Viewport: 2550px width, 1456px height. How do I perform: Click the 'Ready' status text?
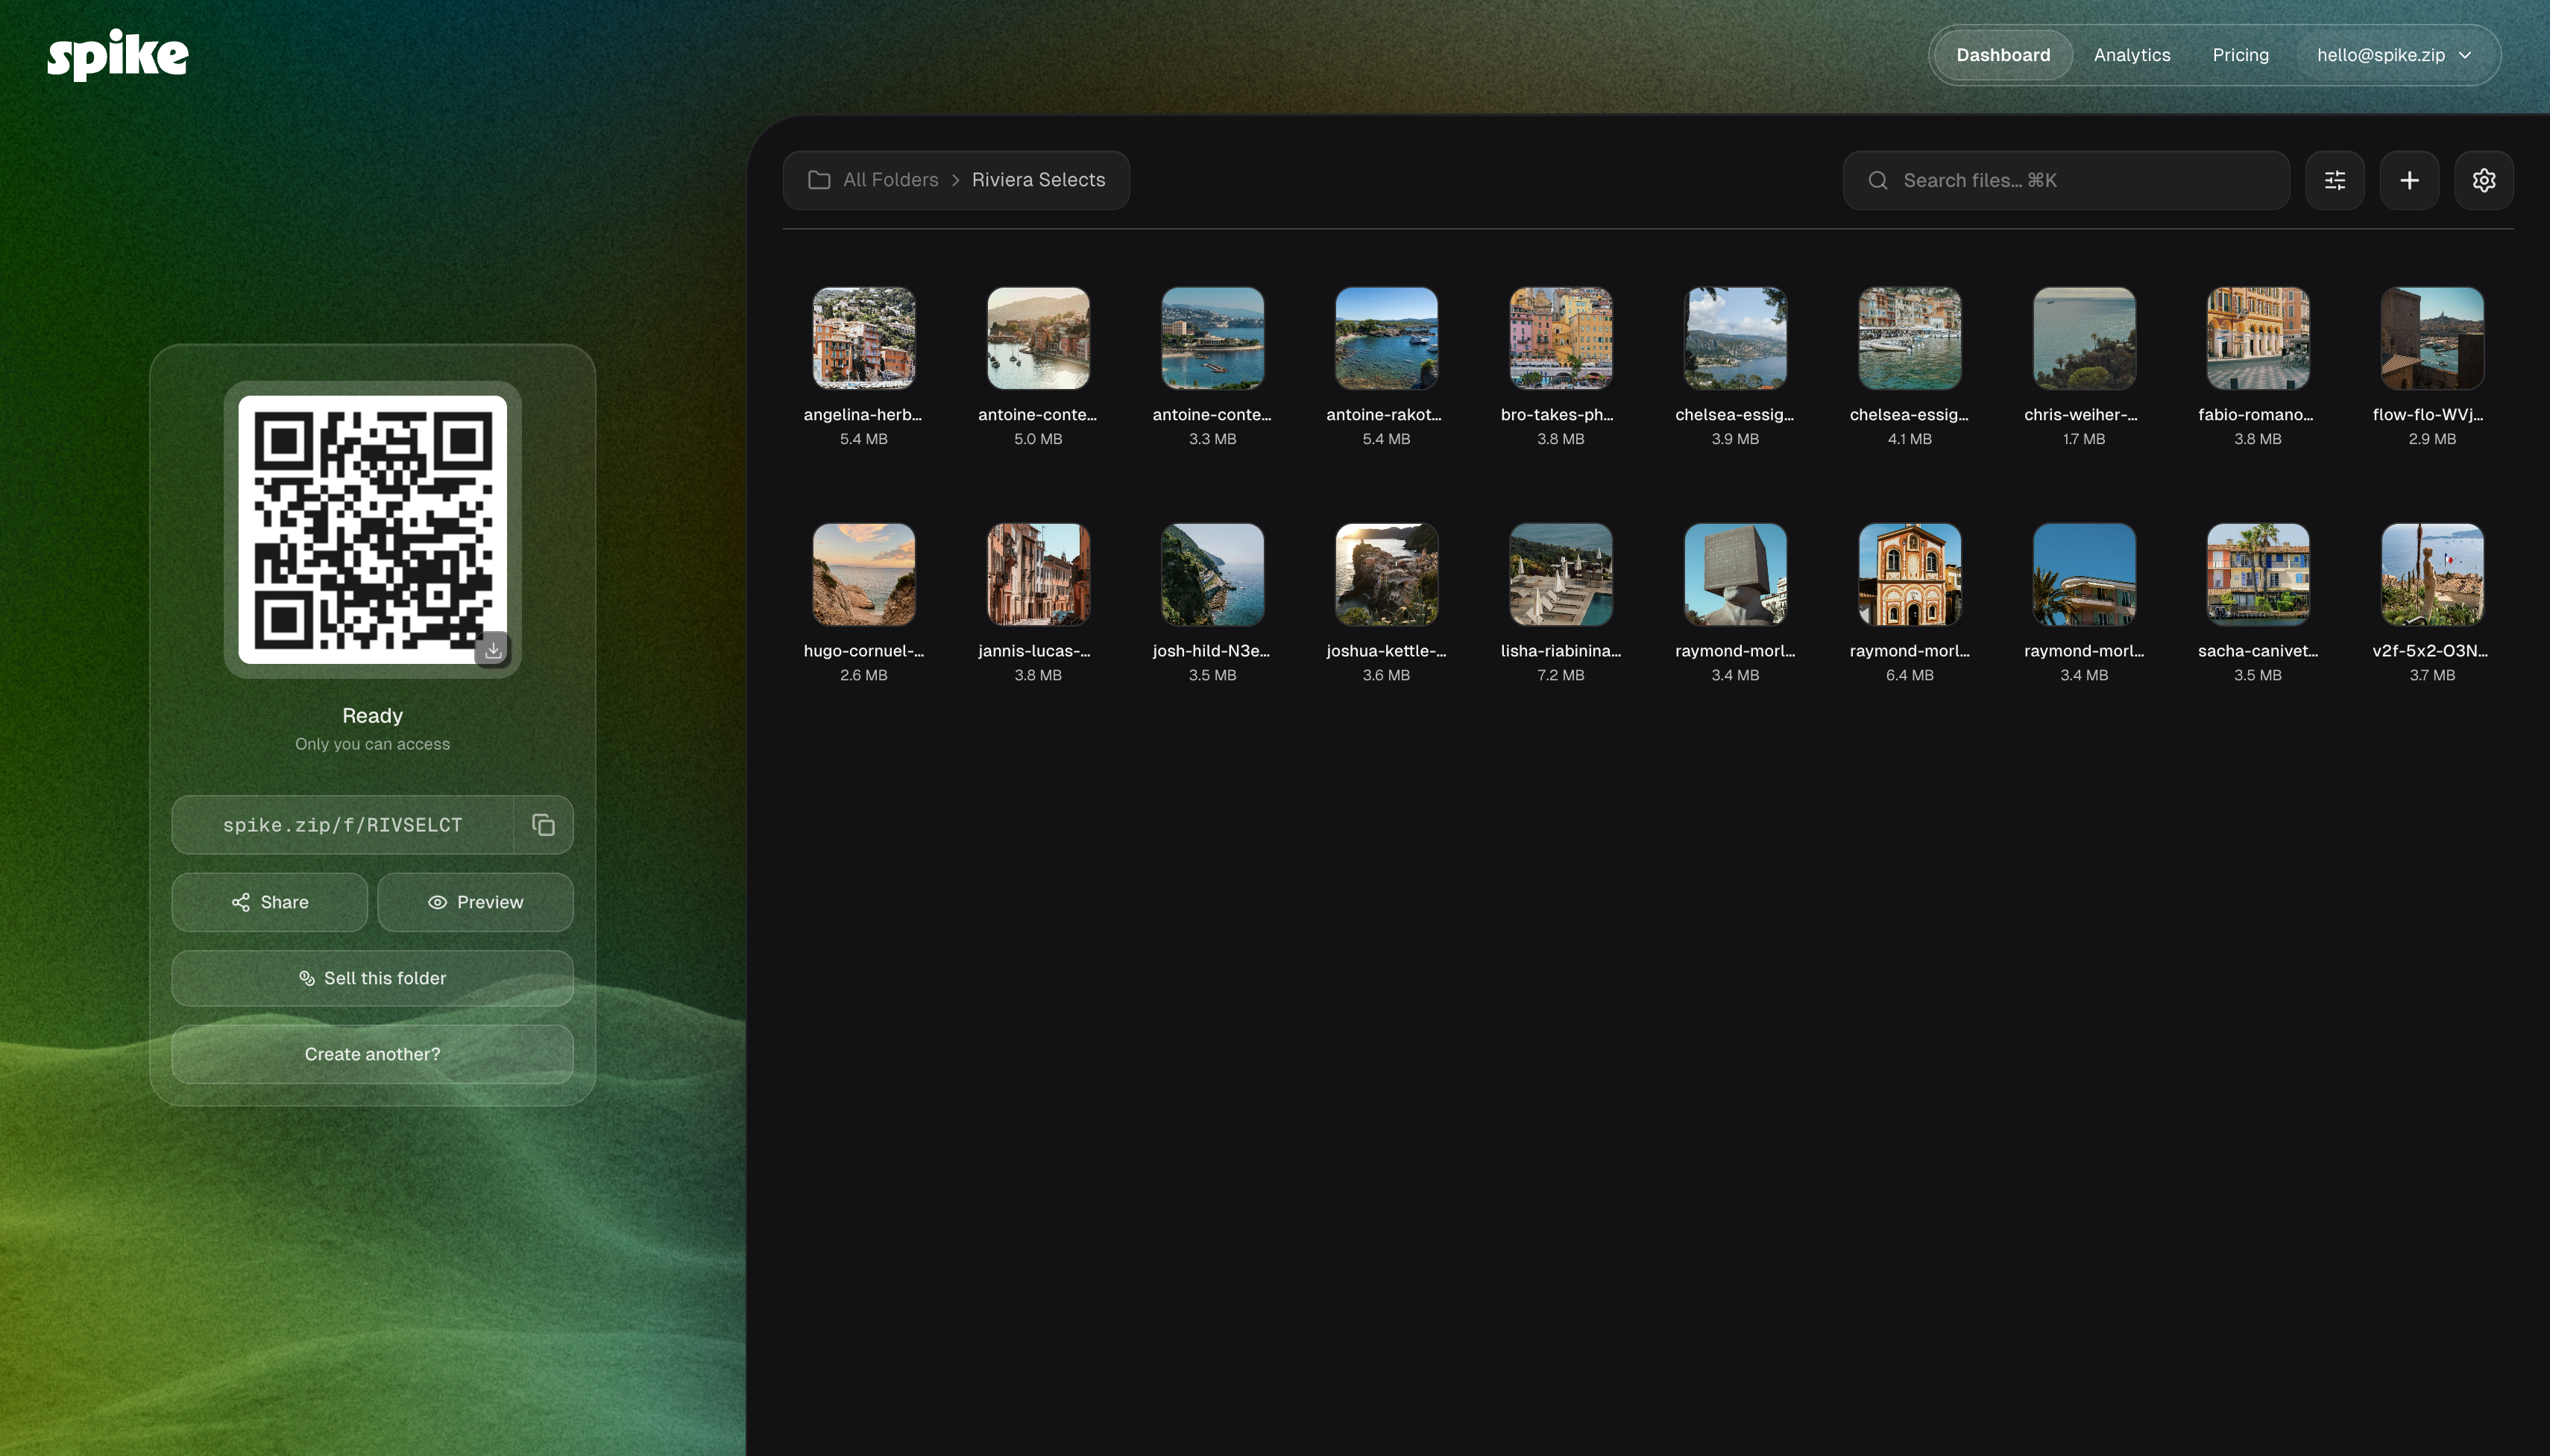(372, 716)
